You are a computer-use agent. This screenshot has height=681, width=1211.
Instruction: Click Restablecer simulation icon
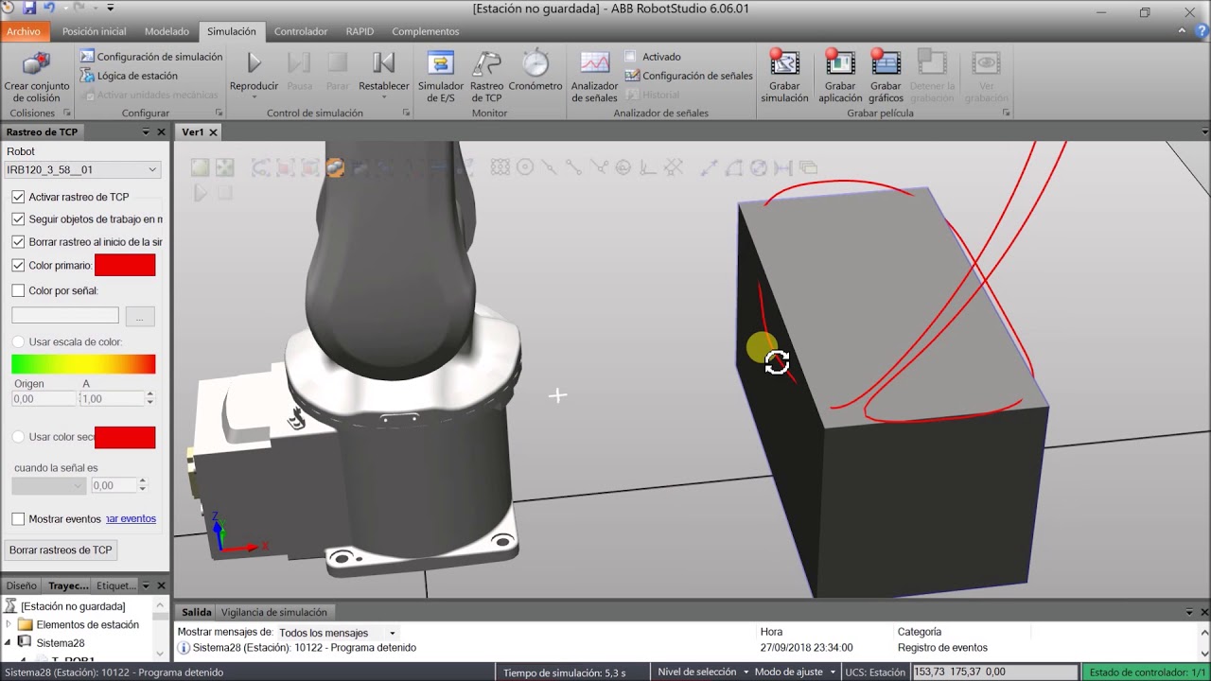[x=383, y=63]
